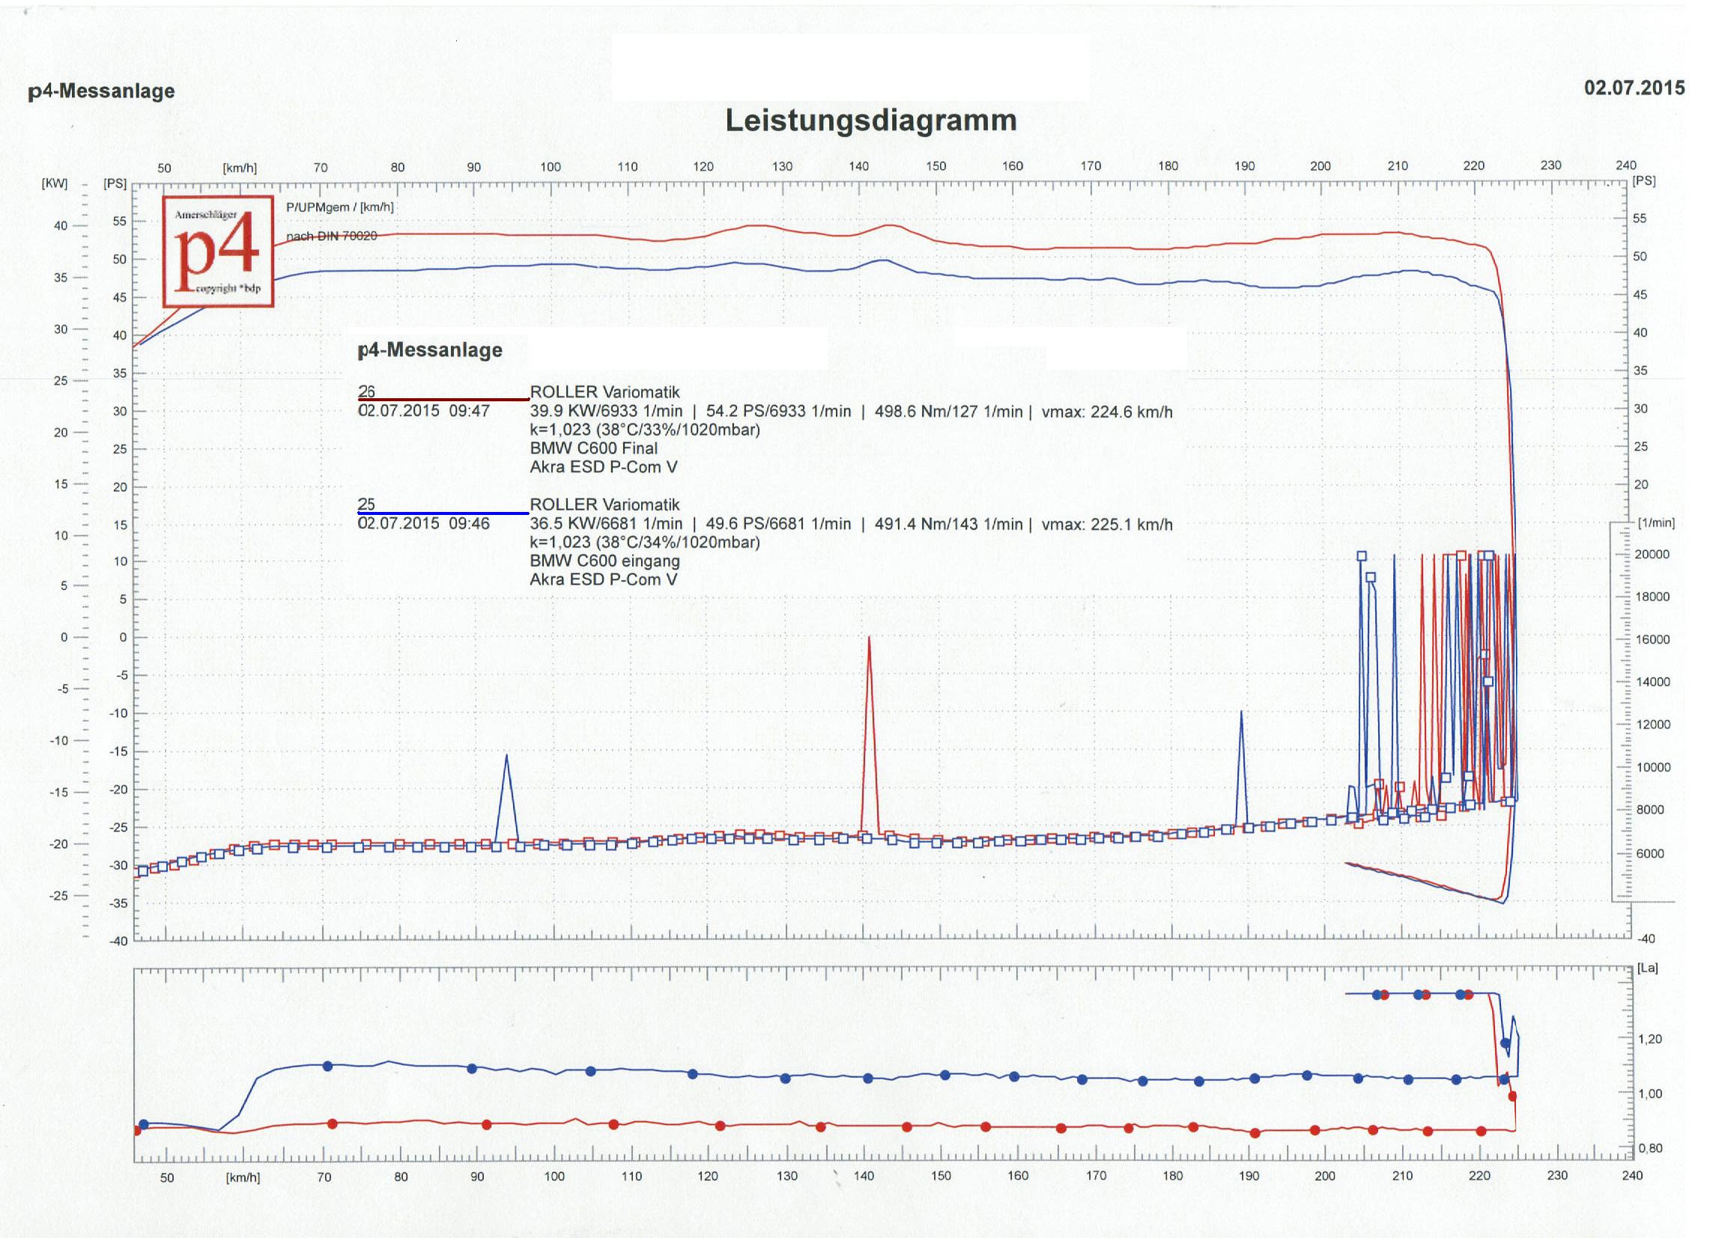Click the [KW] axis unit label
The image size is (1716, 1238).
coord(55,183)
